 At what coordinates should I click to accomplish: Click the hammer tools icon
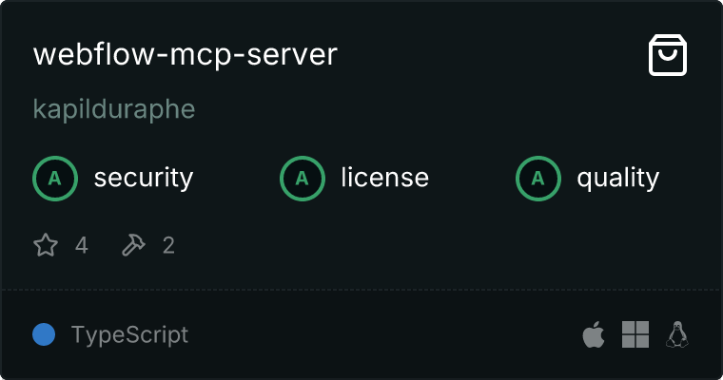[x=133, y=246]
